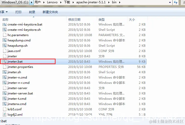
Task: Click the krb5.conf file icon
Action: click(5, 109)
